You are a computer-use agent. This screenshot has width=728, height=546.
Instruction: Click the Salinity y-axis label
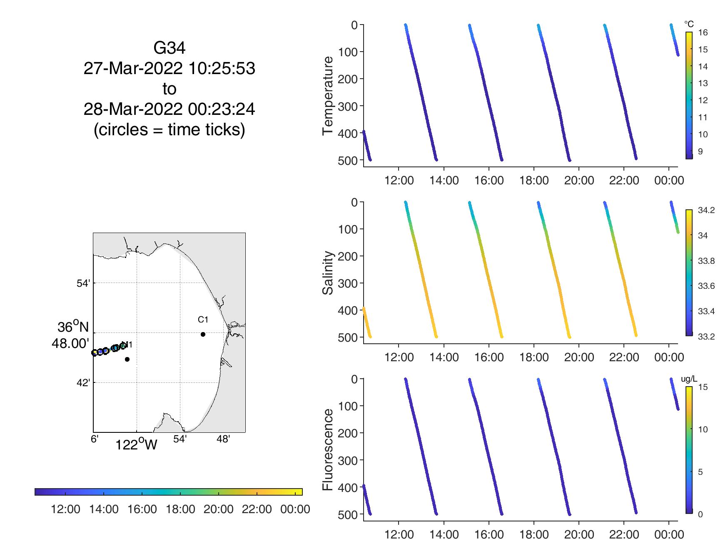328,273
